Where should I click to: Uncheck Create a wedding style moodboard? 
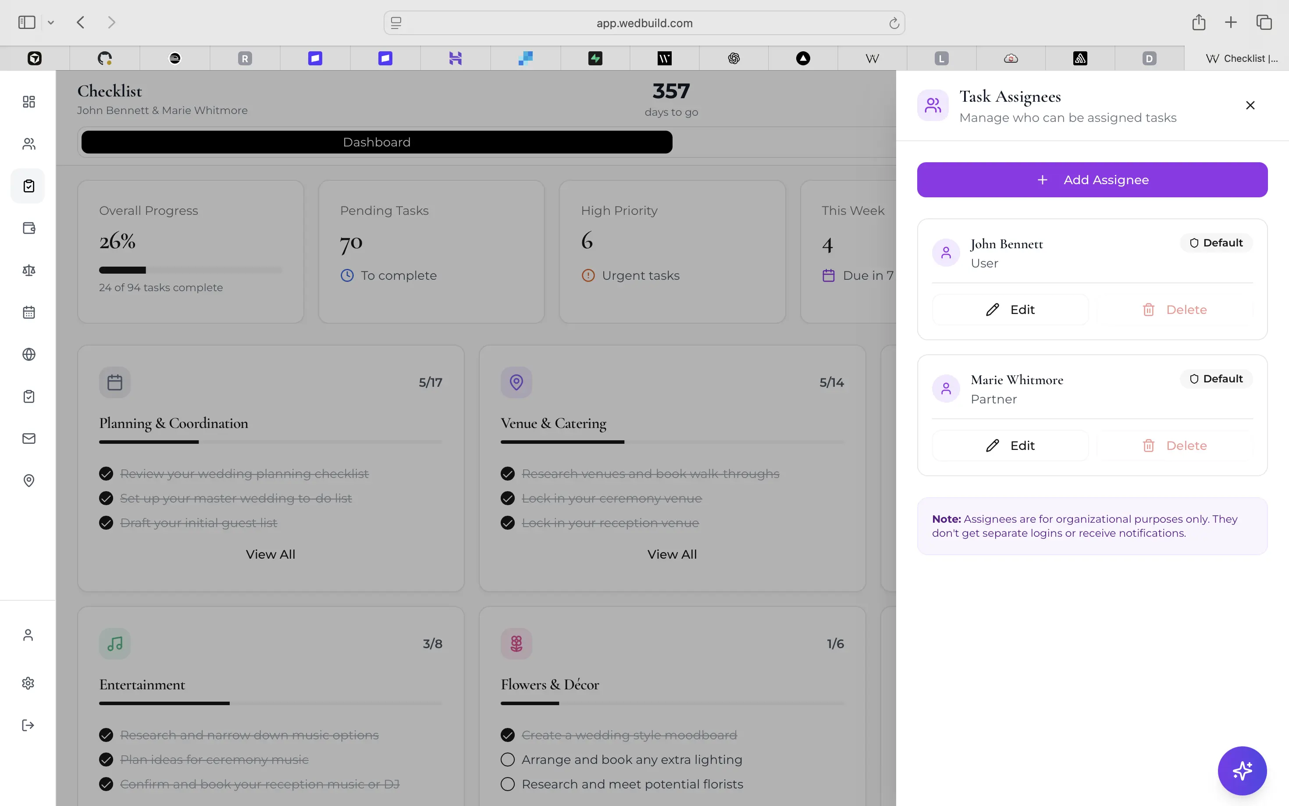[508, 735]
